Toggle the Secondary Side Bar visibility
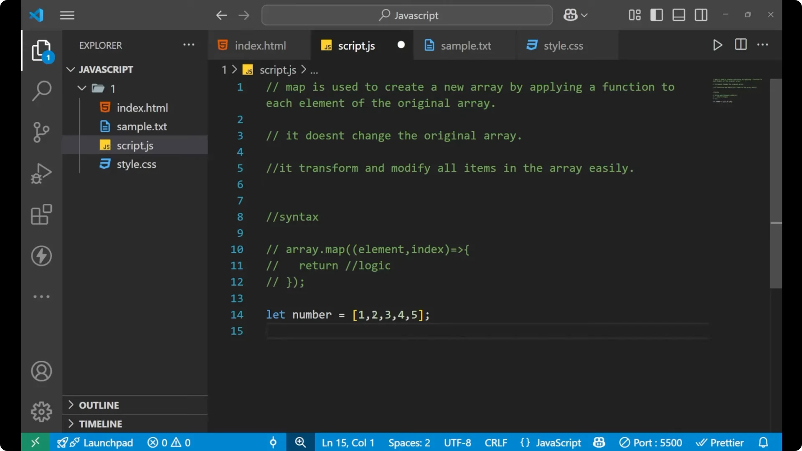Viewport: 802px width, 451px height. (701, 15)
